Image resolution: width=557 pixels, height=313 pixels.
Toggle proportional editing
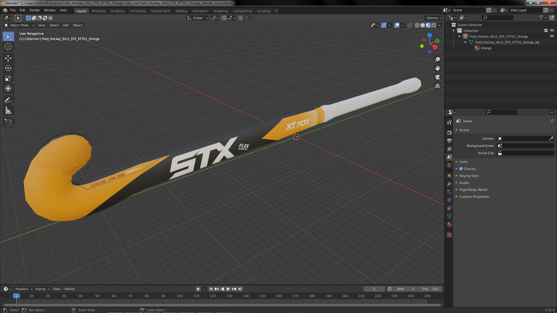(x=240, y=18)
